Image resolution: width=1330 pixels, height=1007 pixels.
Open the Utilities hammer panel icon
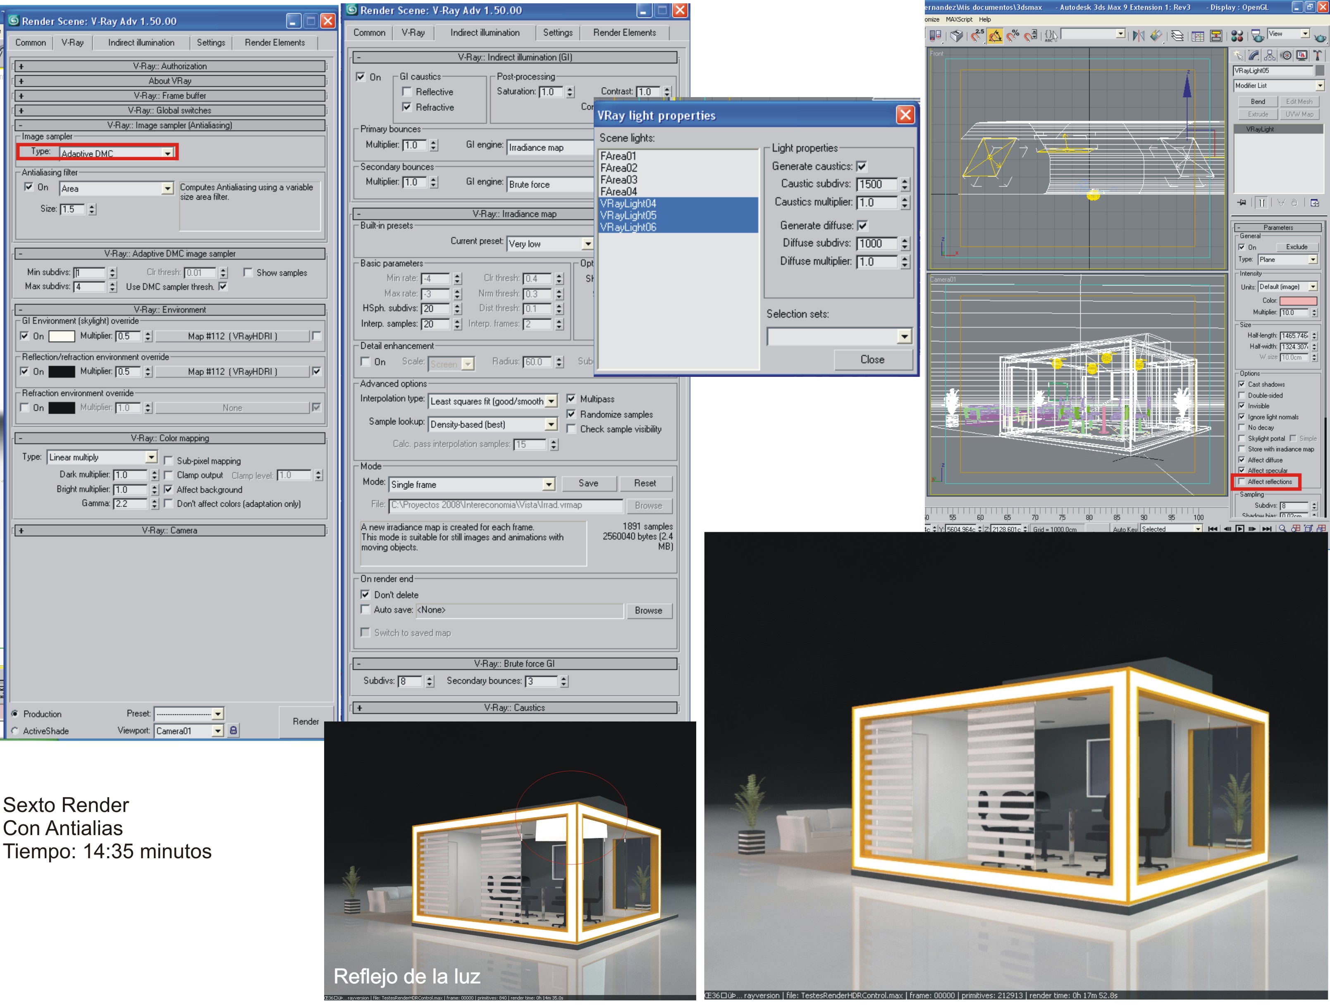click(x=1317, y=55)
